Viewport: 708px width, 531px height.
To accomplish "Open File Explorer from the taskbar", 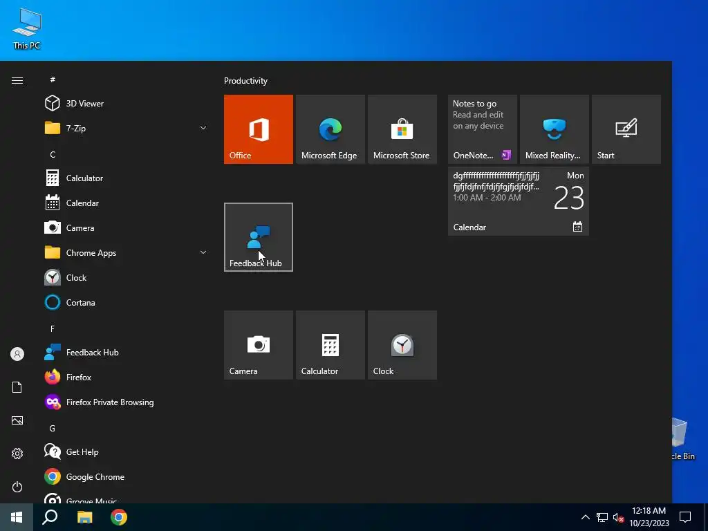I will coord(84,517).
